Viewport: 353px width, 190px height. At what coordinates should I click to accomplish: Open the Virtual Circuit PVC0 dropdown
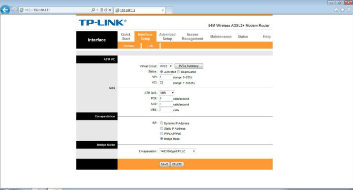(x=166, y=66)
